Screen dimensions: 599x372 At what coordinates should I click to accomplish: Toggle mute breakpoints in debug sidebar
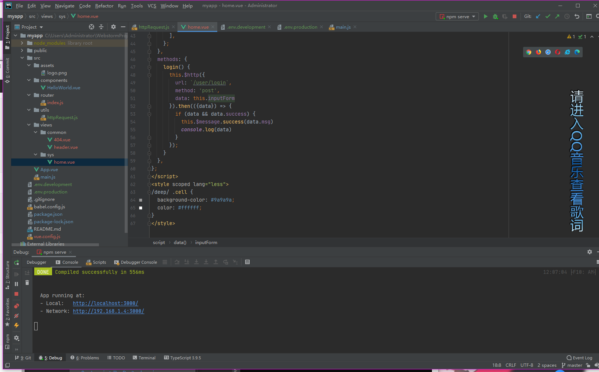click(16, 316)
